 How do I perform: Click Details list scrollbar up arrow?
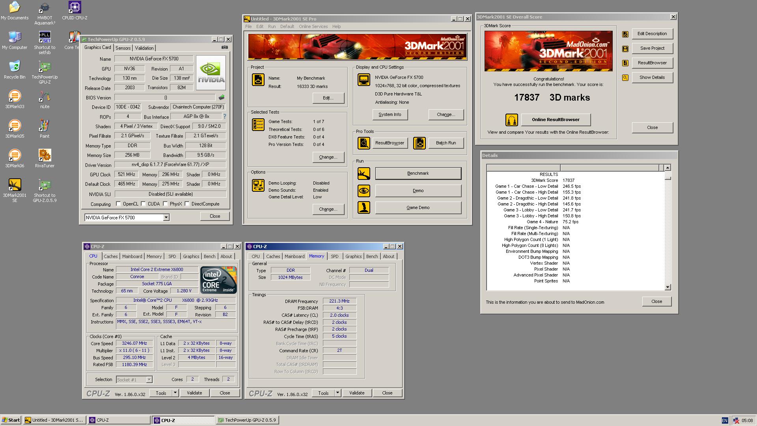coord(668,168)
